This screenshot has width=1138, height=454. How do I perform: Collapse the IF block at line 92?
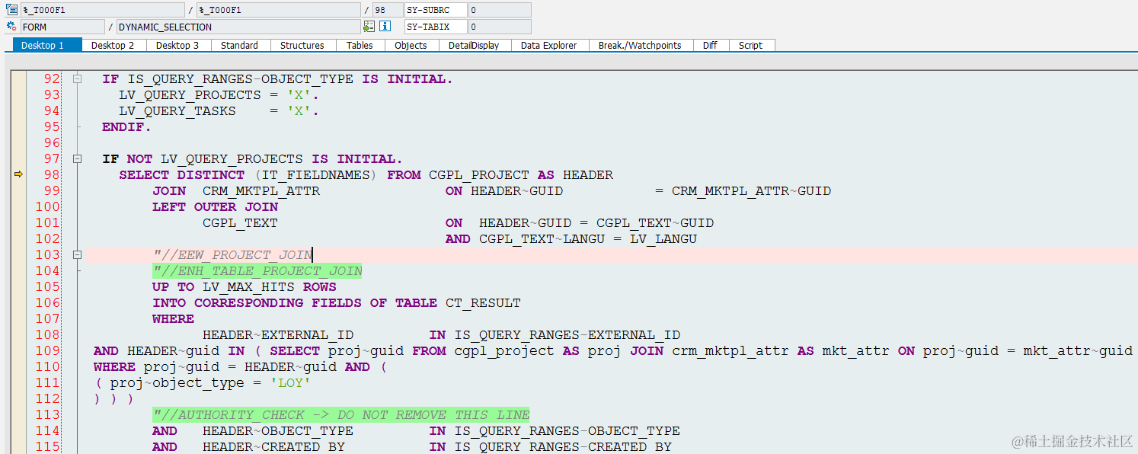click(x=77, y=79)
